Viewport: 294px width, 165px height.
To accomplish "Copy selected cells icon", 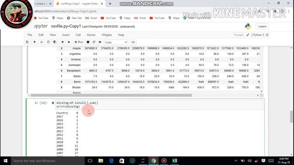I will tap(48, 42).
